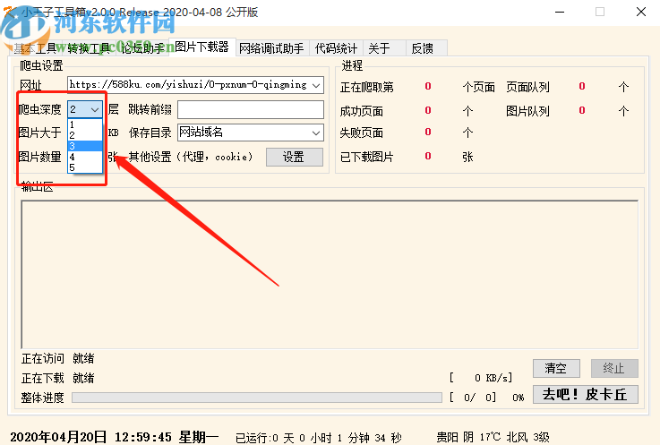Click the URL text in 网址 field

point(188,85)
